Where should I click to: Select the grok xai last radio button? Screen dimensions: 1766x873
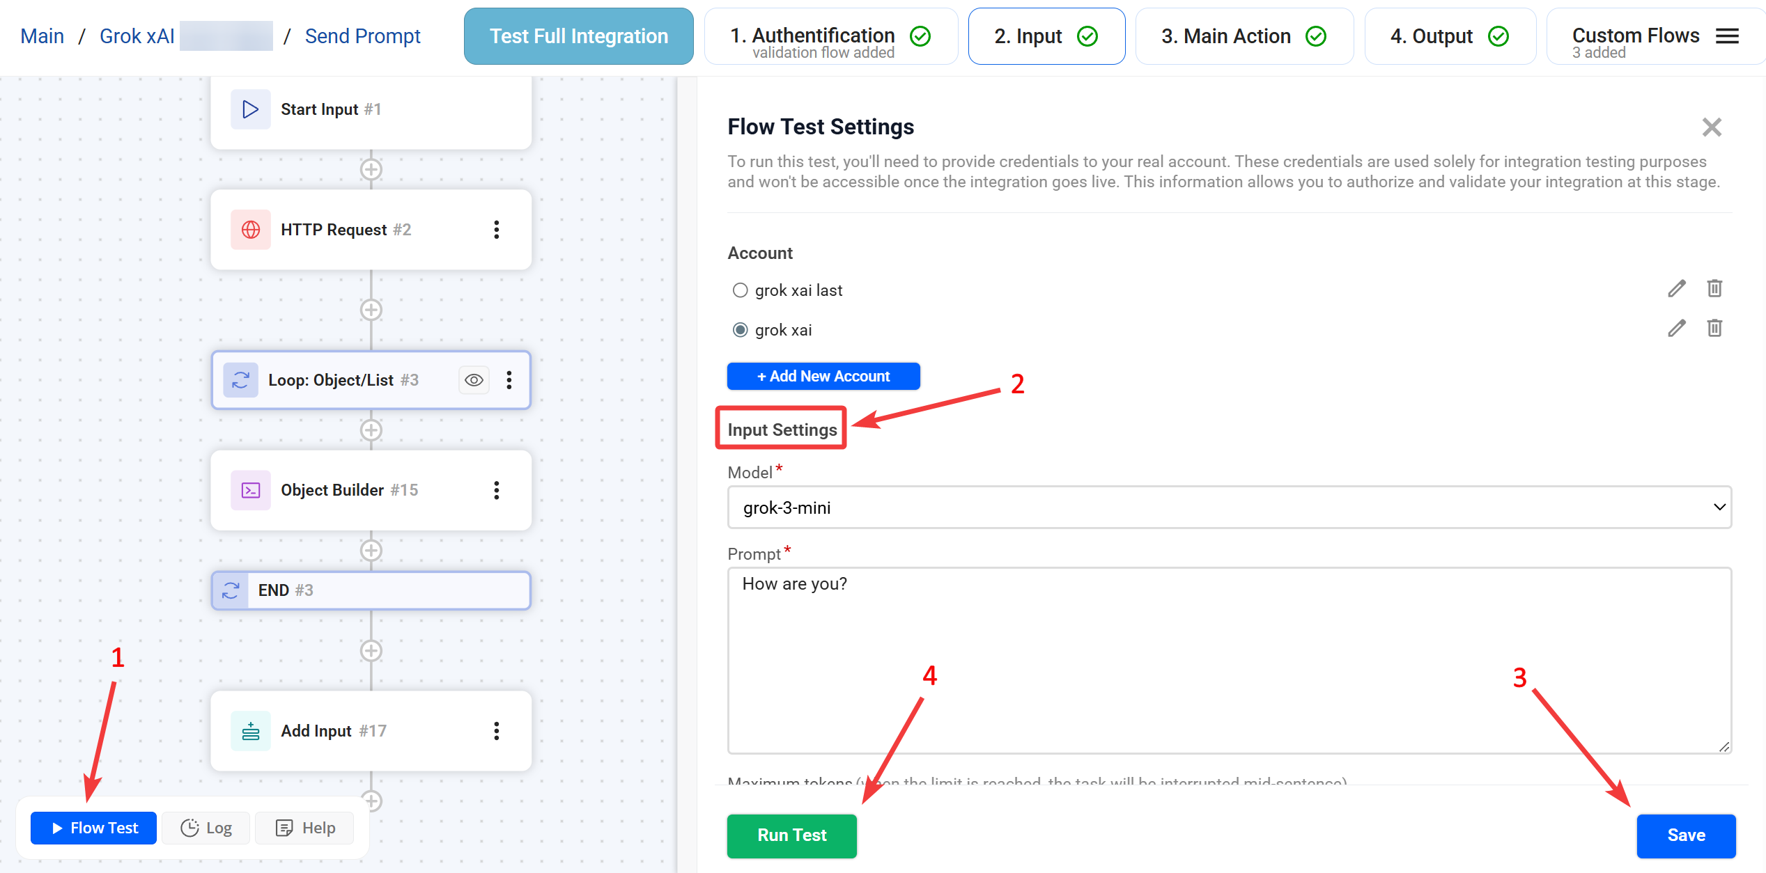pos(740,290)
